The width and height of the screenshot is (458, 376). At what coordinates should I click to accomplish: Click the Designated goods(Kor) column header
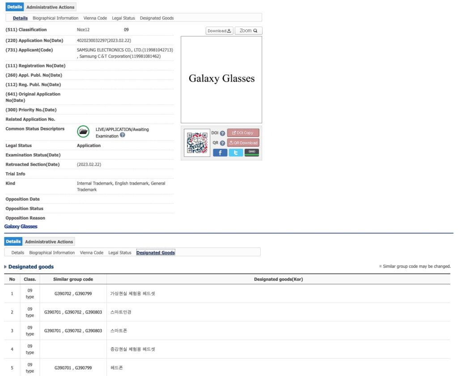[x=278, y=279]
